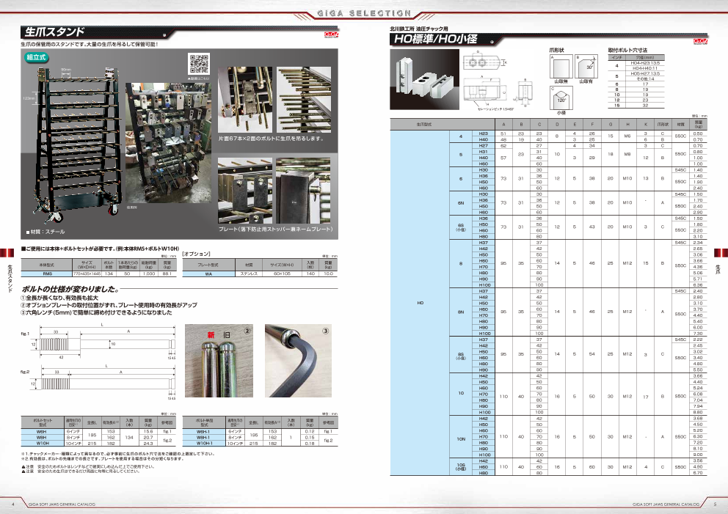
Task: Click the jaw shape B 30° diagram
Action: 586,66
